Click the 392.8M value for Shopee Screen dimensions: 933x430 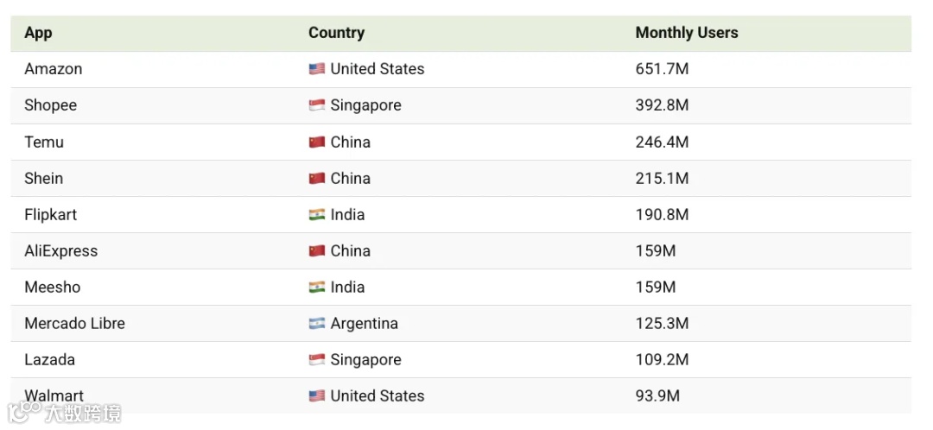point(662,105)
